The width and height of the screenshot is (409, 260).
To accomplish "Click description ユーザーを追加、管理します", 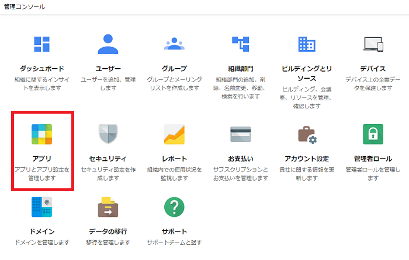I will 108,84.
